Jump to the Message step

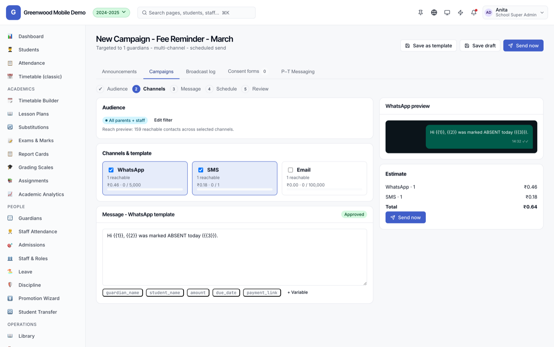click(x=186, y=89)
